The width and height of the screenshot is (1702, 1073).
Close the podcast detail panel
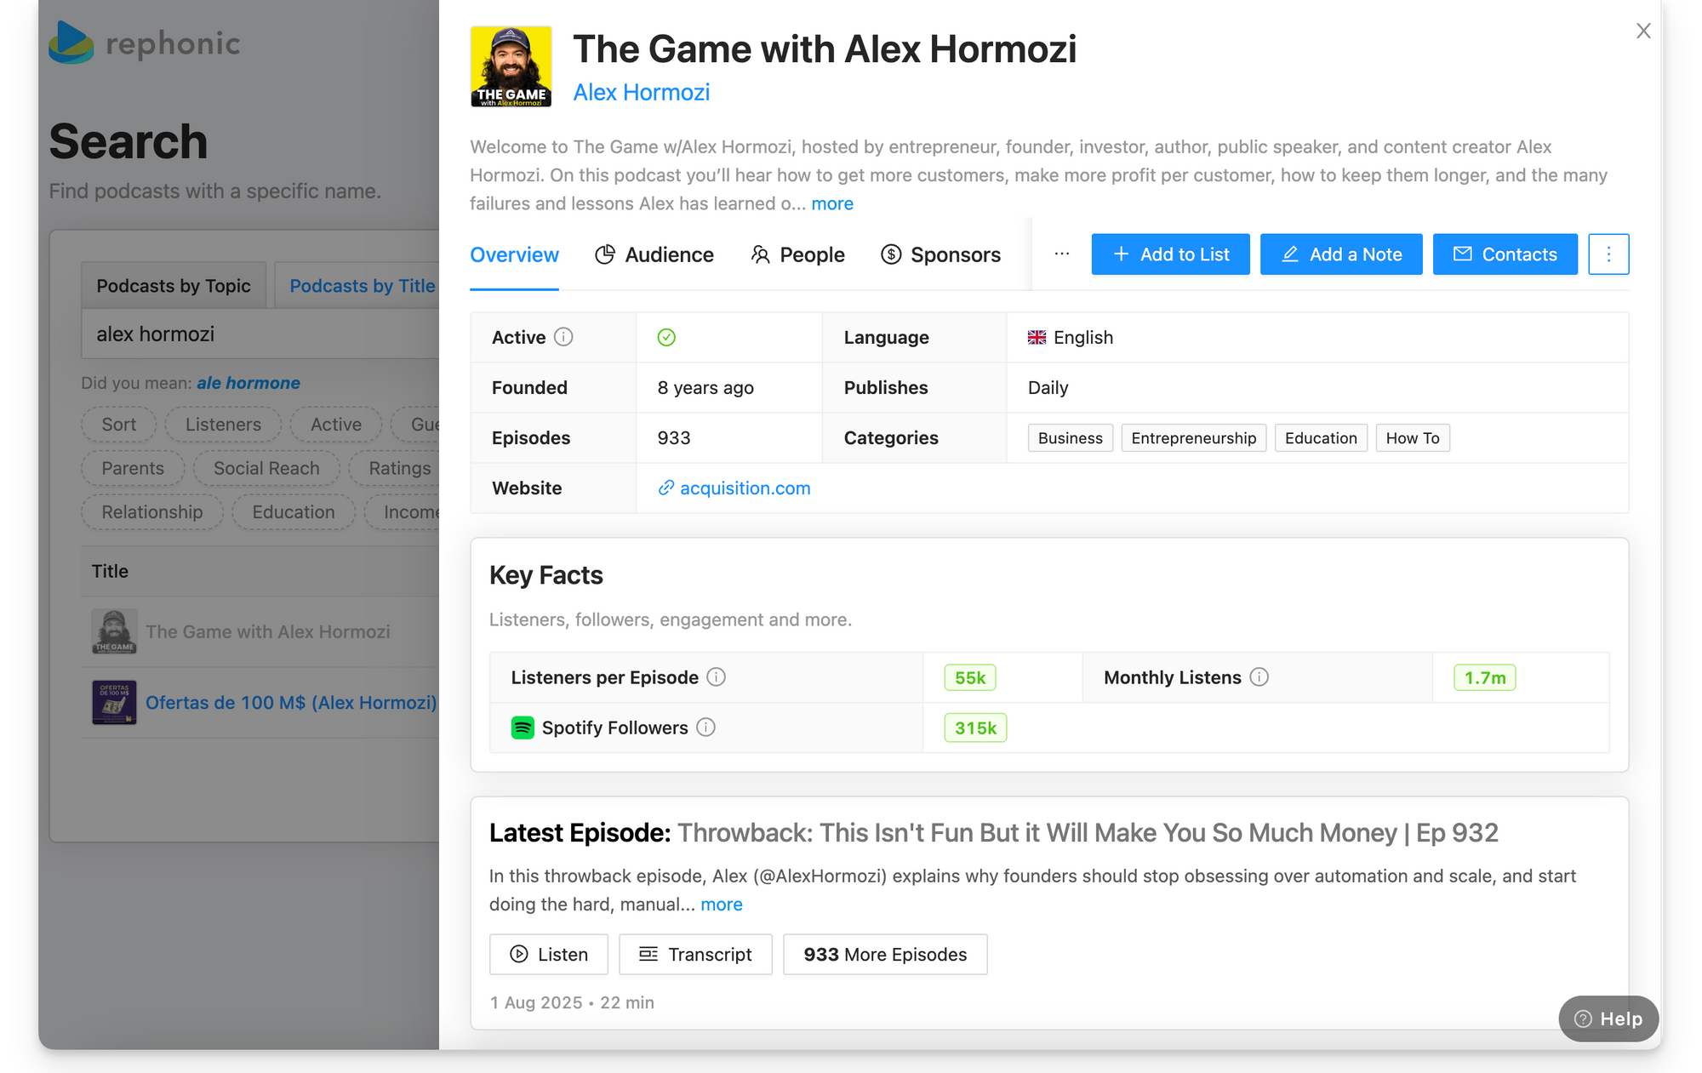click(1643, 31)
